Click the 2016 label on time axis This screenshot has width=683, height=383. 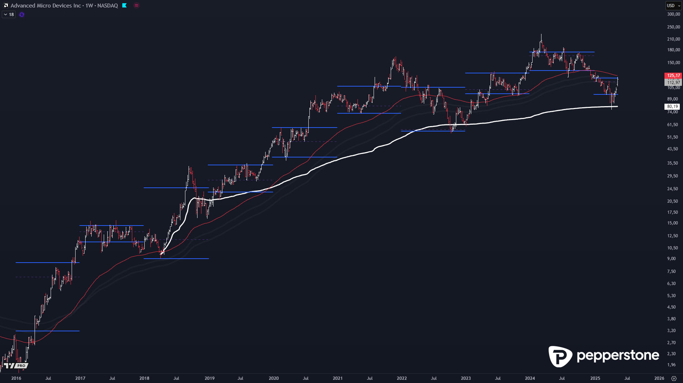pos(16,378)
